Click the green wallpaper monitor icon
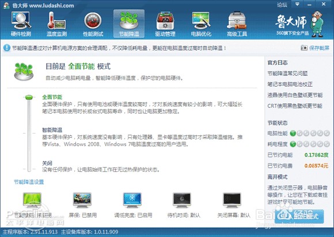The width and height of the screenshot is (334, 237). point(32,200)
